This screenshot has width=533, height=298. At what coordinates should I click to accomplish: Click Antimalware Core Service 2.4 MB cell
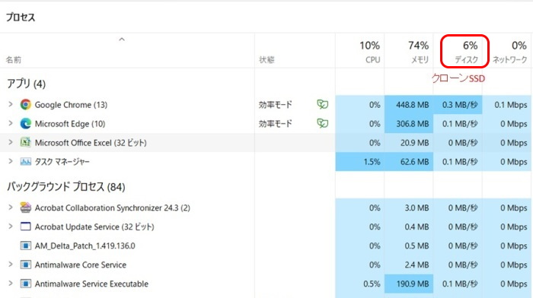pyautogui.click(x=409, y=265)
